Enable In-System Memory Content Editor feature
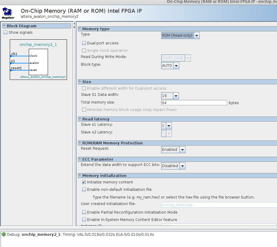 coord(84,220)
